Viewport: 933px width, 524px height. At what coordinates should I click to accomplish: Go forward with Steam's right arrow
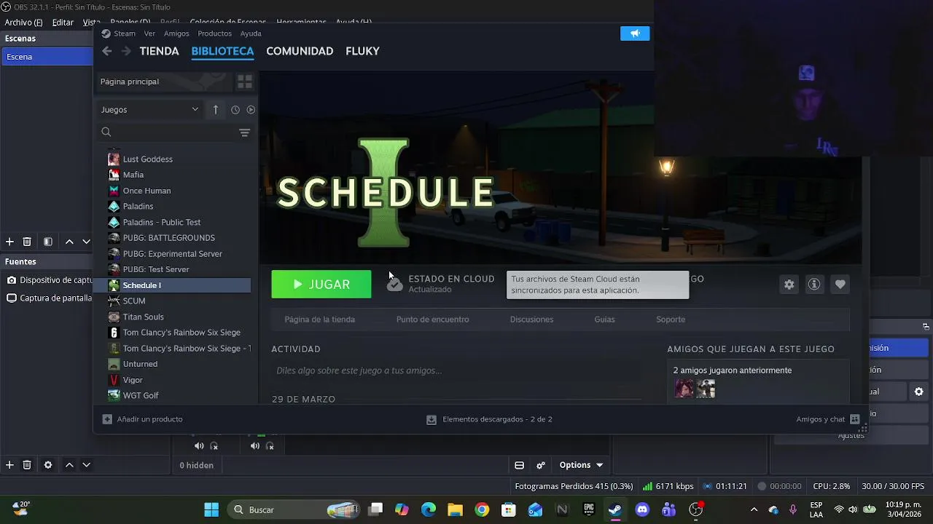(126, 51)
